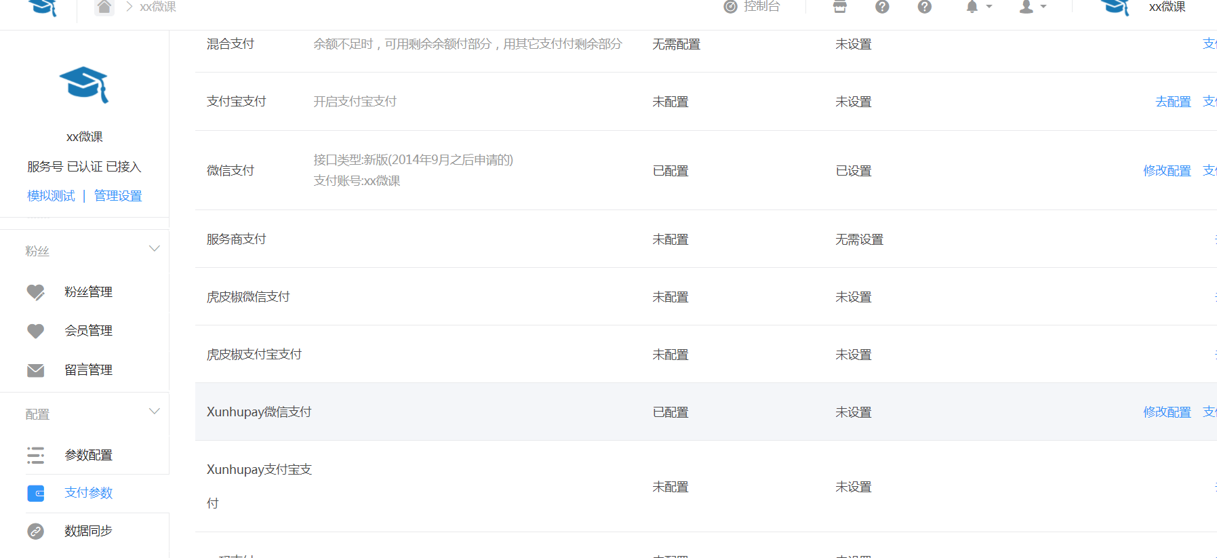Click the 模拟测试 link

(51, 196)
